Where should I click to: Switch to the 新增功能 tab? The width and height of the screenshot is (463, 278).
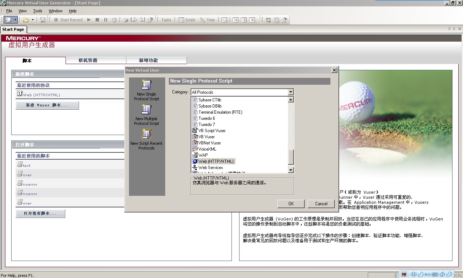pos(157,60)
